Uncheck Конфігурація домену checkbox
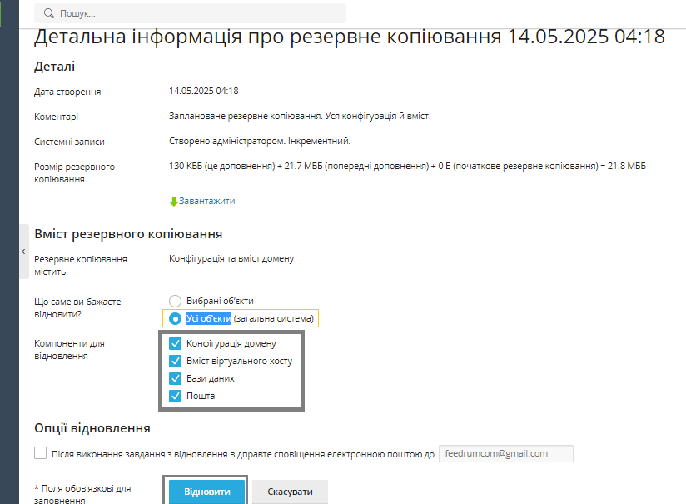Image resolution: width=686 pixels, height=504 pixels. tap(175, 343)
